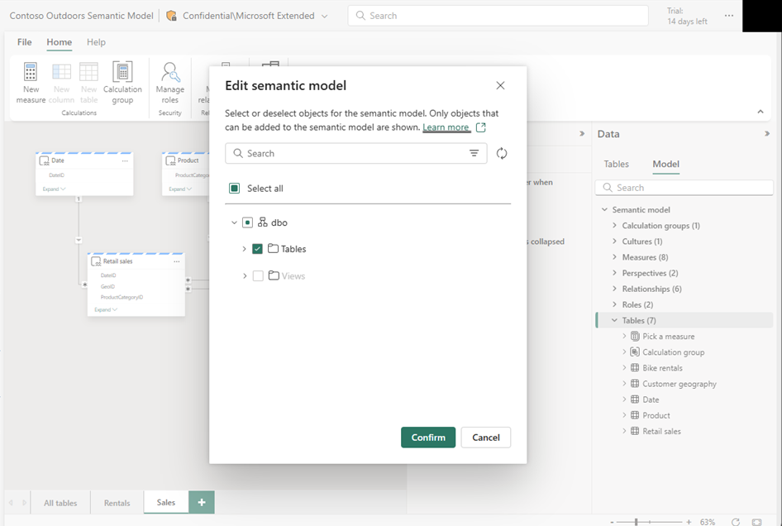Image resolution: width=782 pixels, height=526 pixels.
Task: Click the filter icon in the dialog search box
Action: (474, 153)
